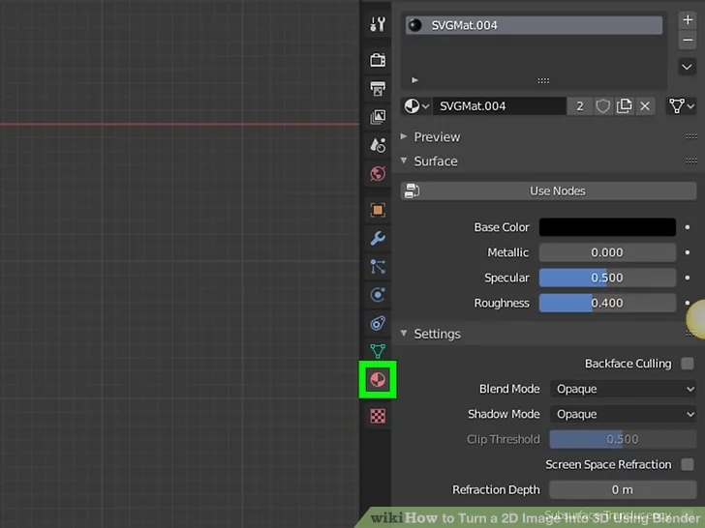Open the Output properties tab
This screenshot has width=705, height=528.
tap(378, 89)
